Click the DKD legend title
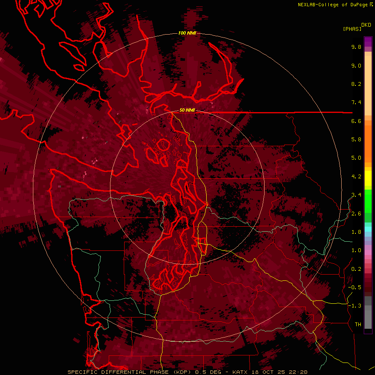 [x=366, y=25]
